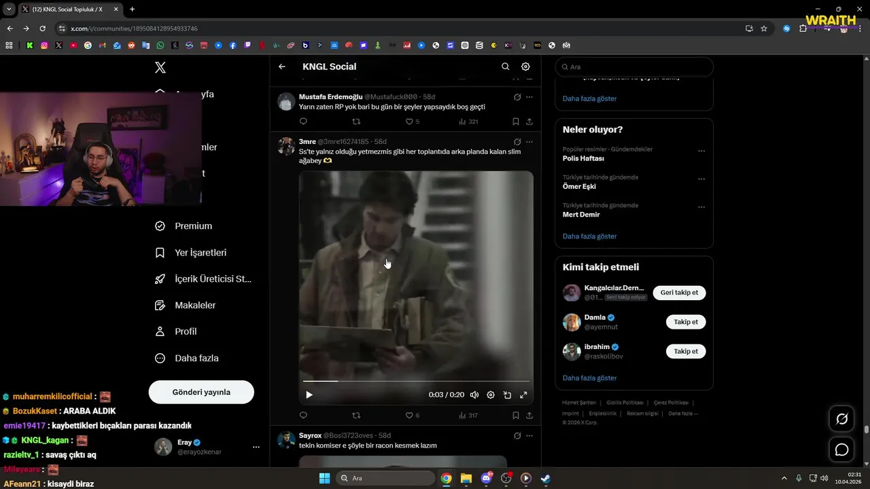870x489 pixels.
Task: Open Facebook bookmark in bookmarks bar
Action: pyautogui.click(x=233, y=46)
